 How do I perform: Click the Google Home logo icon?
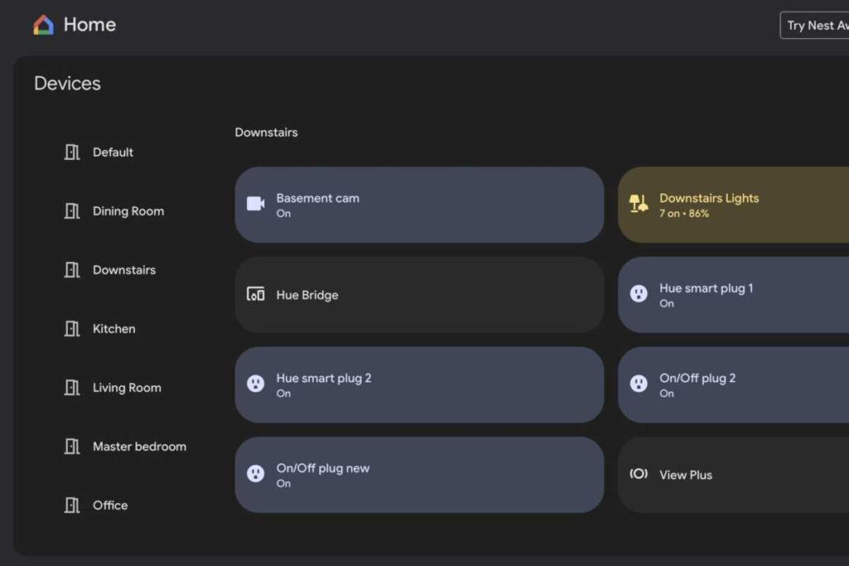(x=43, y=25)
